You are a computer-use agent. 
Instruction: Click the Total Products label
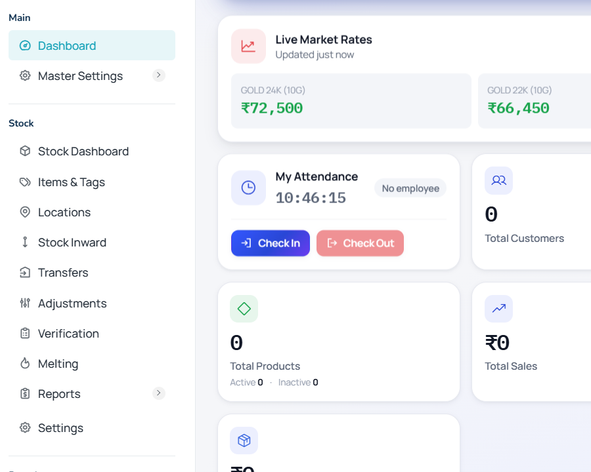(265, 366)
